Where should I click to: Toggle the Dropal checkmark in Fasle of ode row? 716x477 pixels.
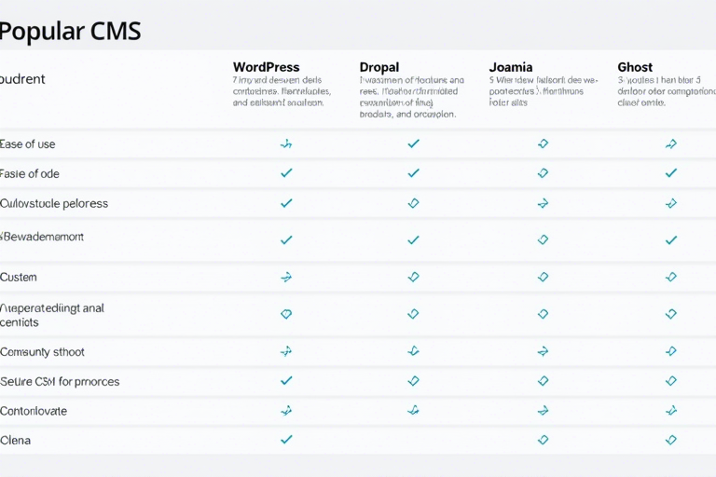(413, 173)
